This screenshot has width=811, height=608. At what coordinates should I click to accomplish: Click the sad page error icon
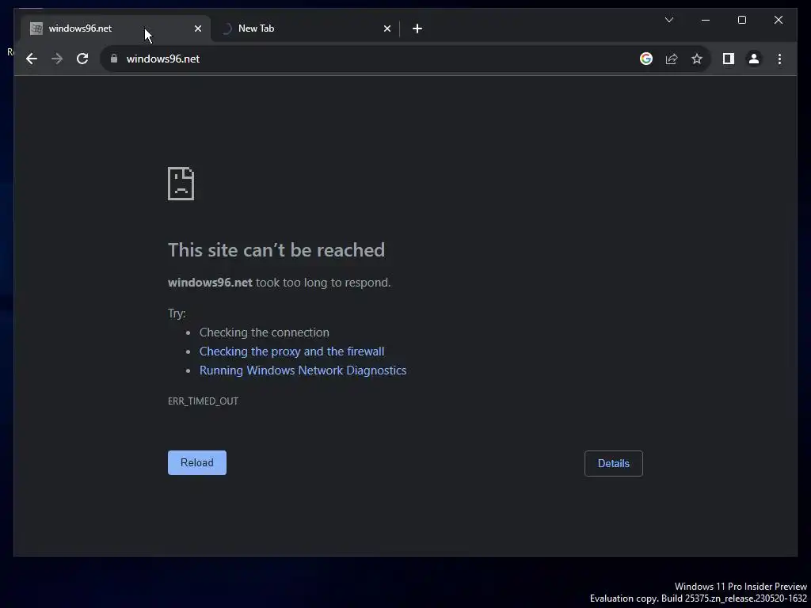coord(181,184)
